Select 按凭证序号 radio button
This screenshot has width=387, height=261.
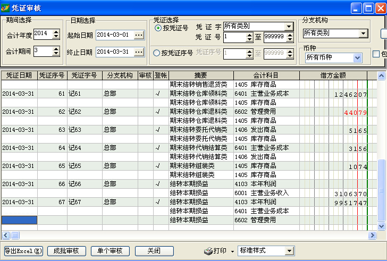point(157,53)
